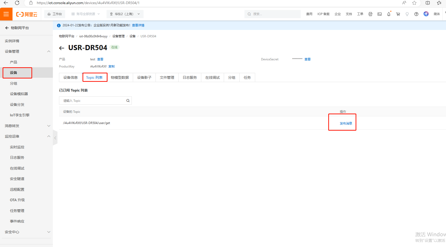Switch to the 物模型数据 tab
The width and height of the screenshot is (446, 247).
pos(120,77)
